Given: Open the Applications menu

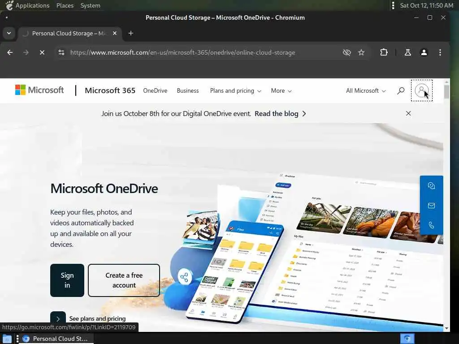Looking at the screenshot, I should point(28,5).
